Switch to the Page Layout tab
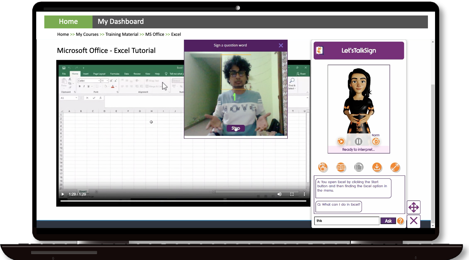The image size is (469, 260). [x=99, y=74]
